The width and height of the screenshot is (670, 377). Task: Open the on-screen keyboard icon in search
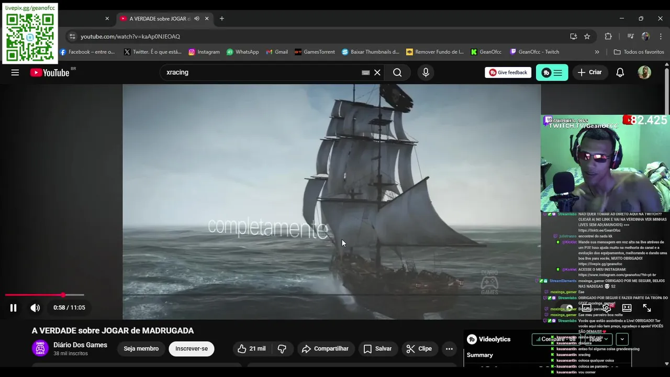click(x=365, y=73)
